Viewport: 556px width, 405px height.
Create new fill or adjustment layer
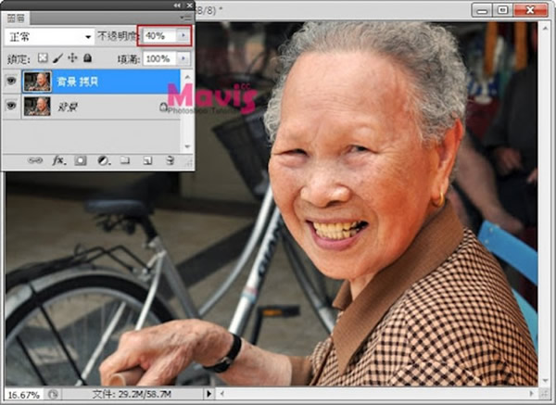pyautogui.click(x=103, y=160)
